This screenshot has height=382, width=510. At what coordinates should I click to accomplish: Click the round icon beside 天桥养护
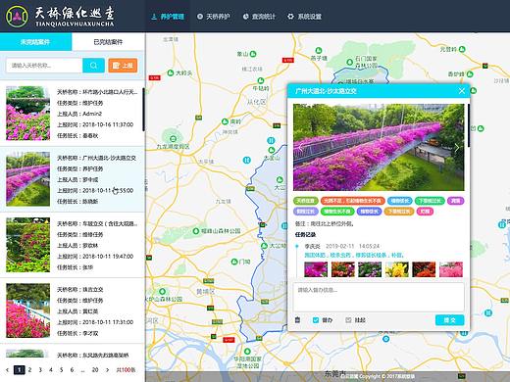200,17
